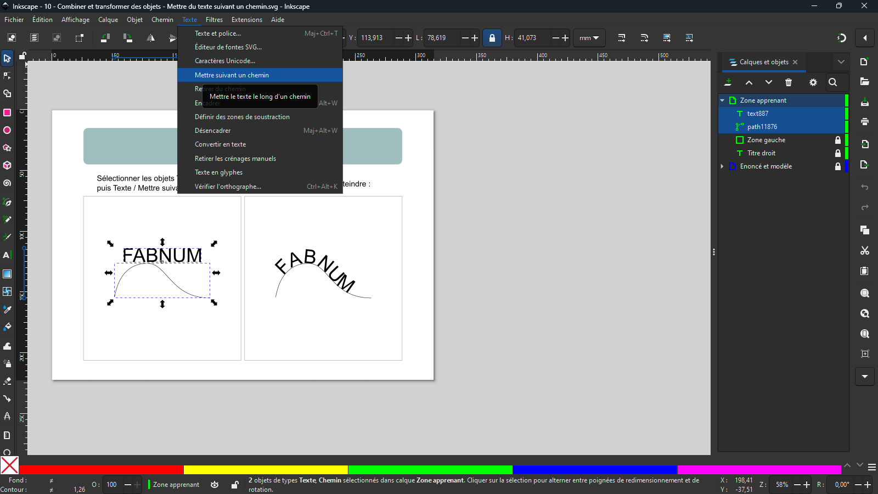Image resolution: width=878 pixels, height=494 pixels.
Task: Choose Convertir en texte menu item
Action: pos(260,144)
